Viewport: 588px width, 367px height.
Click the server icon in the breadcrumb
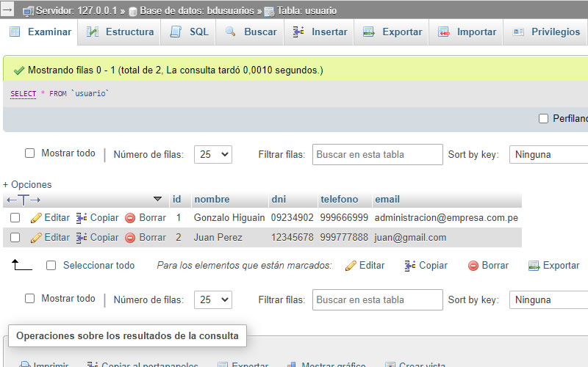[x=28, y=11]
